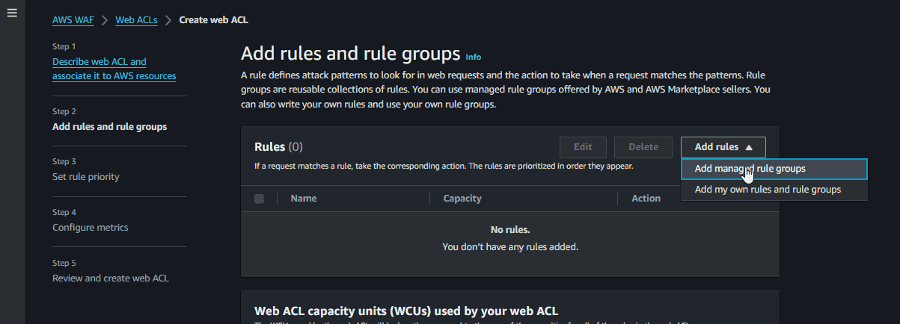This screenshot has width=900, height=324.
Task: Click the AWS WAF breadcrumb link
Action: [73, 20]
